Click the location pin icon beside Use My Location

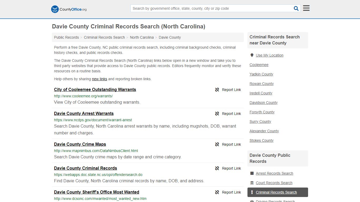click(252, 55)
